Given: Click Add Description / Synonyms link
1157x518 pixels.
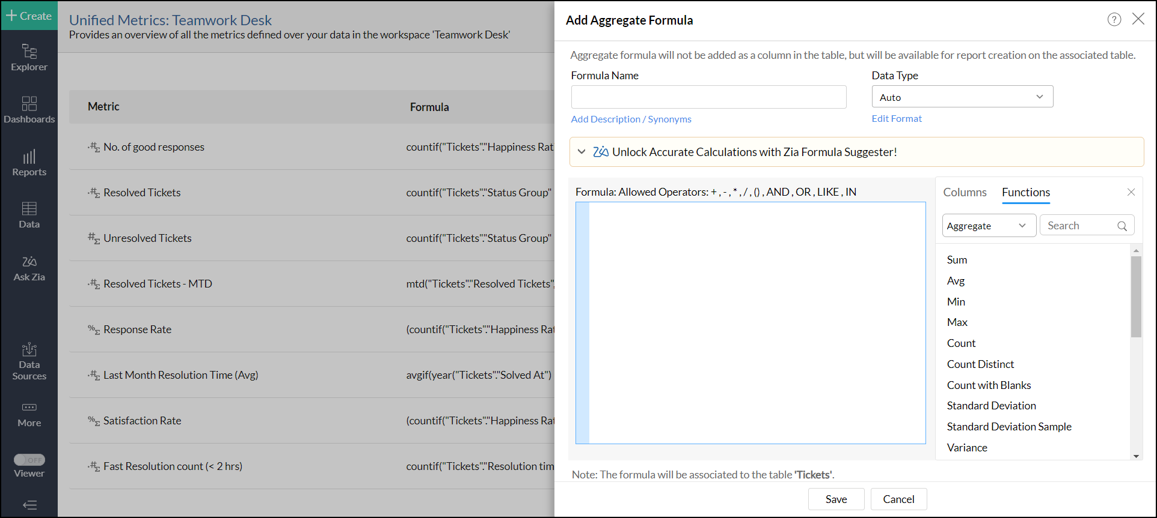Looking at the screenshot, I should (x=631, y=119).
